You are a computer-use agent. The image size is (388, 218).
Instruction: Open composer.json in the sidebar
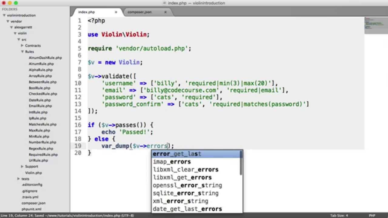coord(33,203)
